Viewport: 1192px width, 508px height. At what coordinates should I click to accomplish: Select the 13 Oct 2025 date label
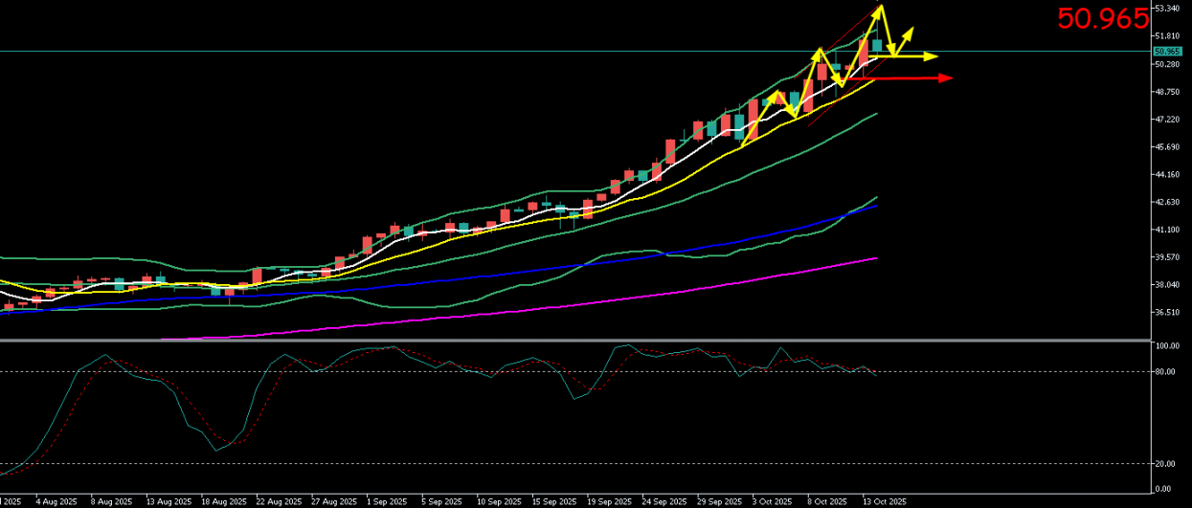[x=884, y=501]
